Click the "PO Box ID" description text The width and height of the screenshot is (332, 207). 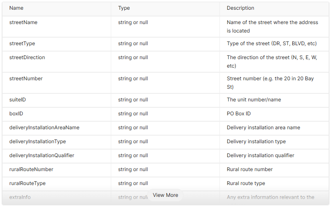pos(239,114)
